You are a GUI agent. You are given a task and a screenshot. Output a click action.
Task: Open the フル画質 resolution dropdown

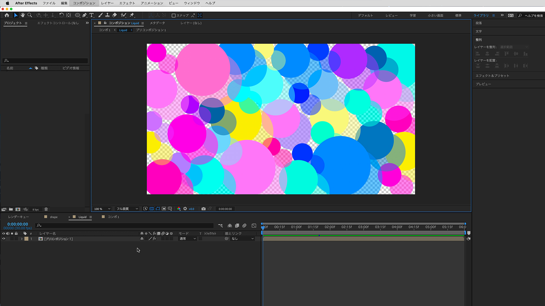point(127,209)
